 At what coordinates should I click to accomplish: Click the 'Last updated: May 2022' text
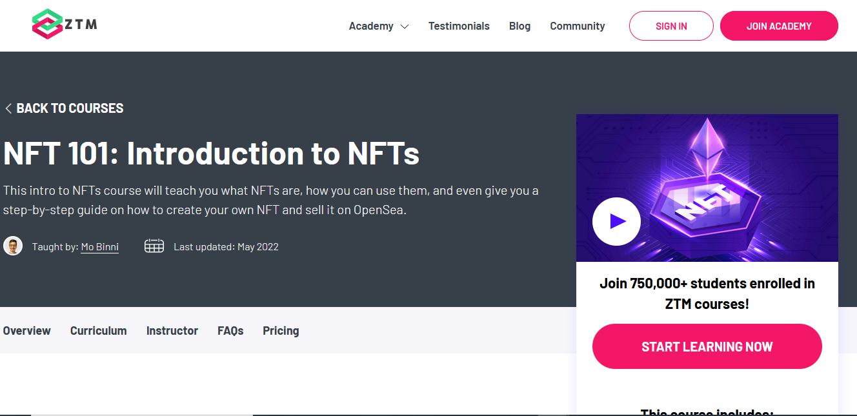(x=226, y=246)
